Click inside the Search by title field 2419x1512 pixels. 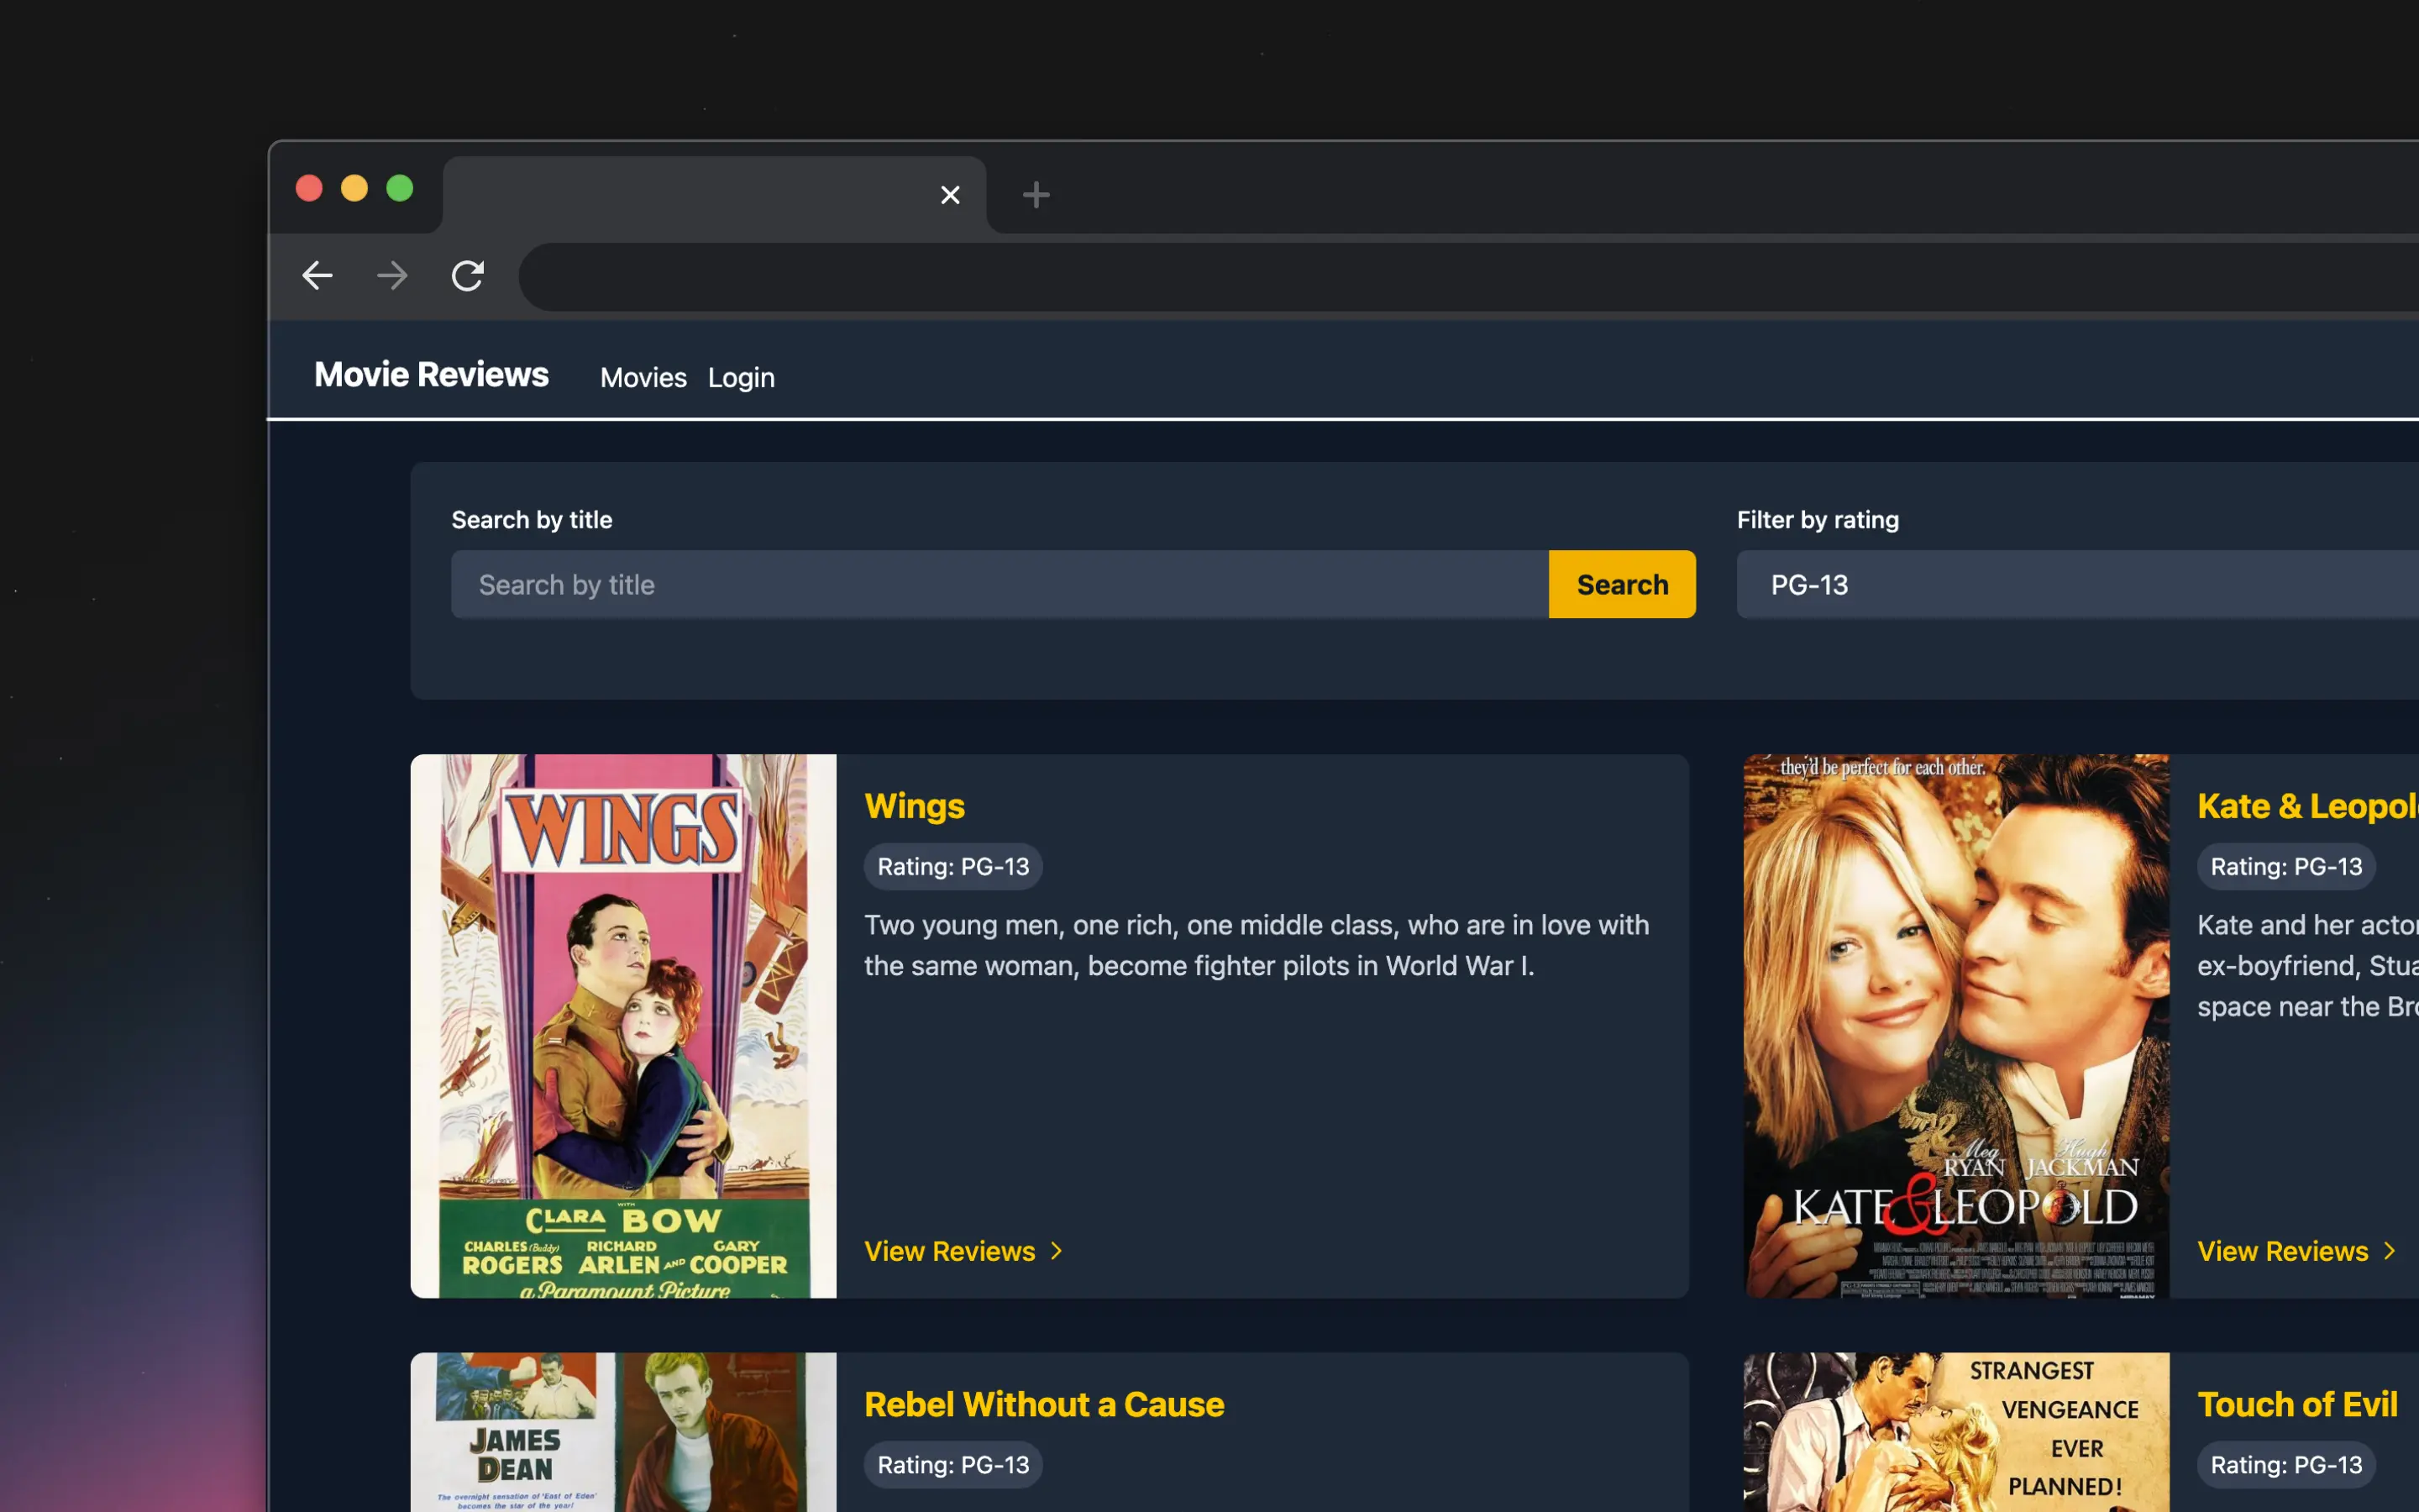pos(1000,584)
